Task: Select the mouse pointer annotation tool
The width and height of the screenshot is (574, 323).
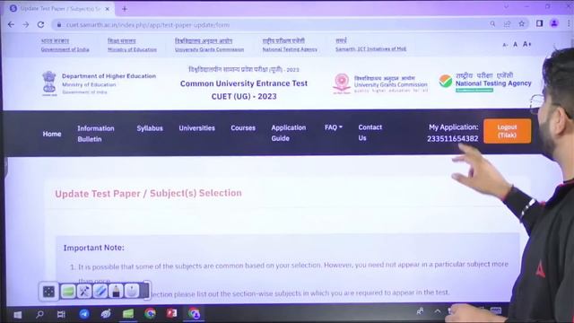Action: 132,291
